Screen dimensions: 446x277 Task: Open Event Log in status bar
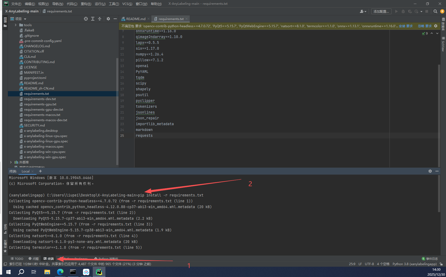tap(430, 259)
